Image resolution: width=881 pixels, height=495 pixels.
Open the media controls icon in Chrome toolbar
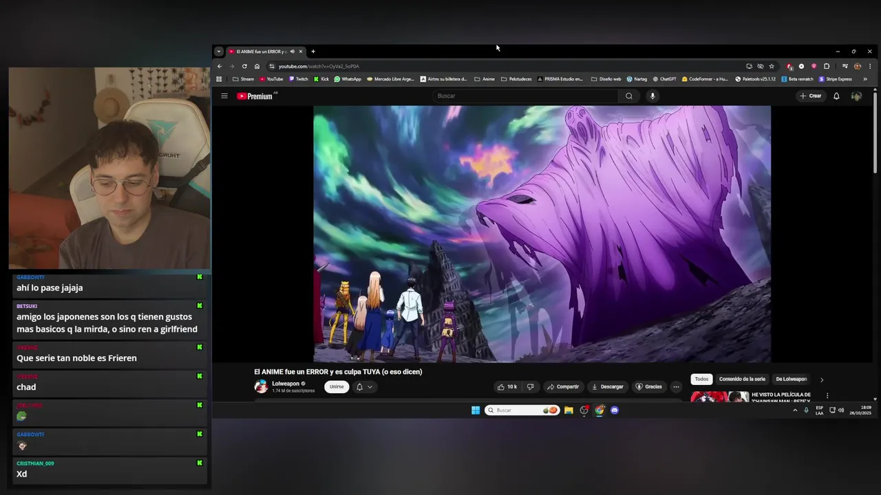pos(845,66)
